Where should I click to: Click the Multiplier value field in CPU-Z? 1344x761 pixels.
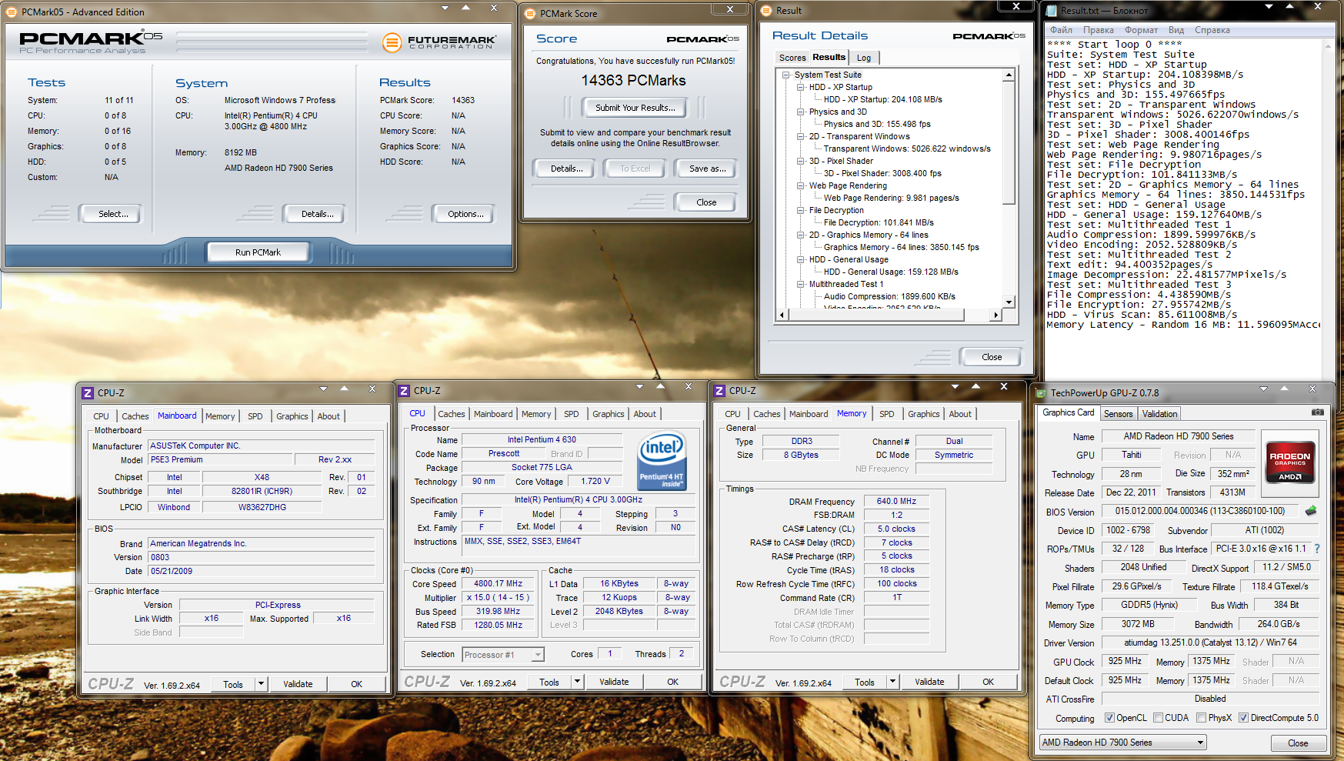tap(499, 597)
